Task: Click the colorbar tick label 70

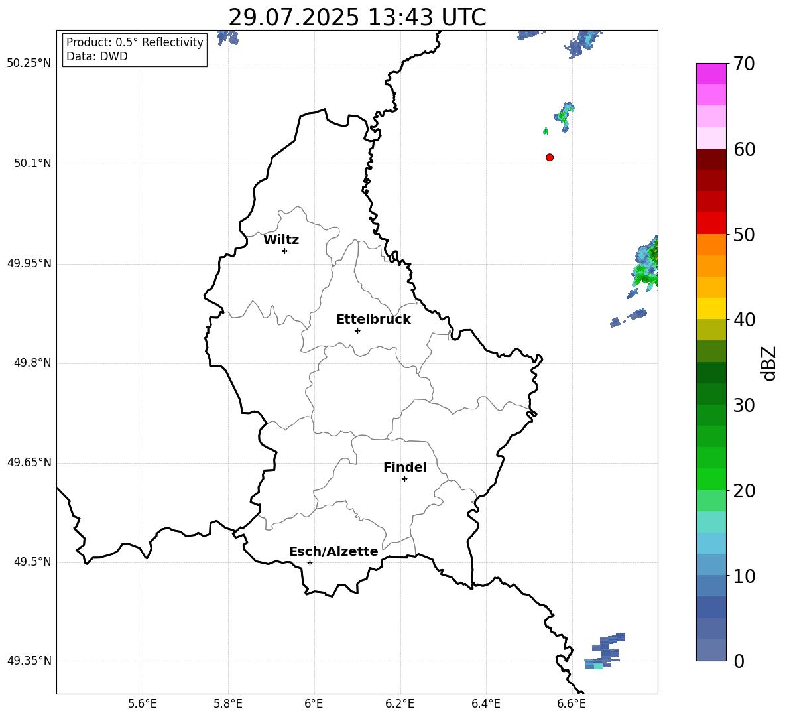Action: 744,64
